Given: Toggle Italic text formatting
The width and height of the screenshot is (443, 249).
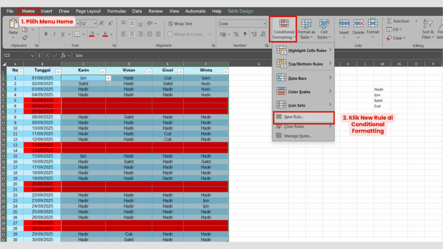Looking at the screenshot, I should point(55,34).
